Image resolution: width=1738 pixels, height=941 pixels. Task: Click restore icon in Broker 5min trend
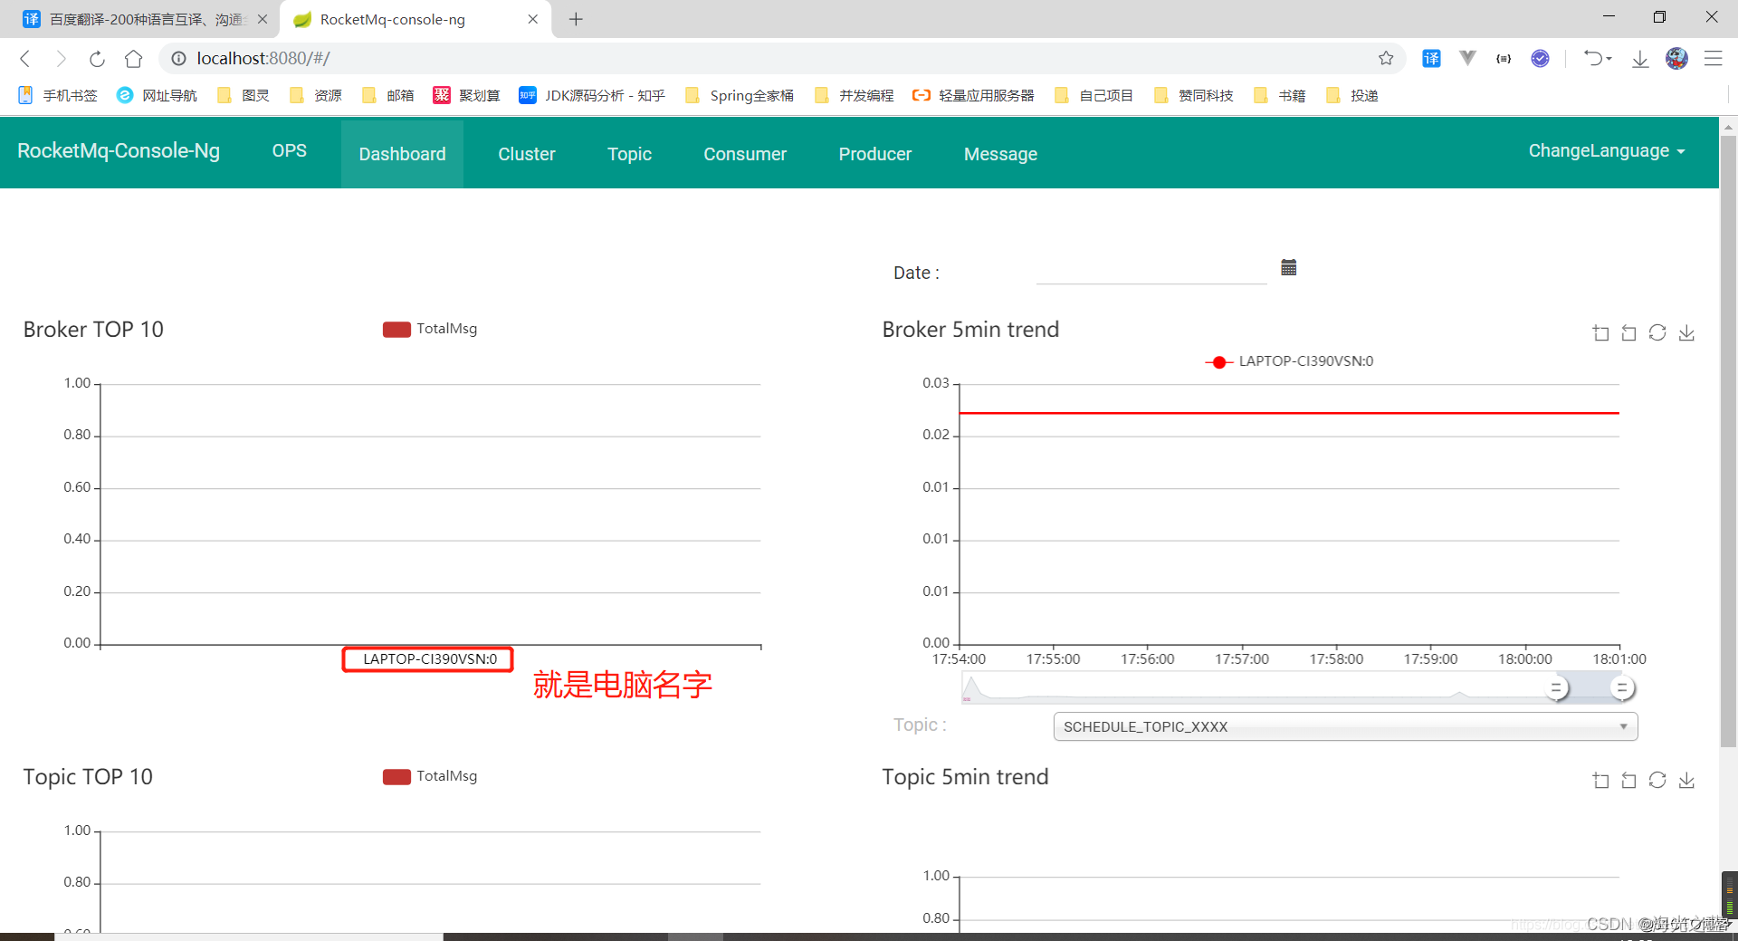pyautogui.click(x=1657, y=333)
